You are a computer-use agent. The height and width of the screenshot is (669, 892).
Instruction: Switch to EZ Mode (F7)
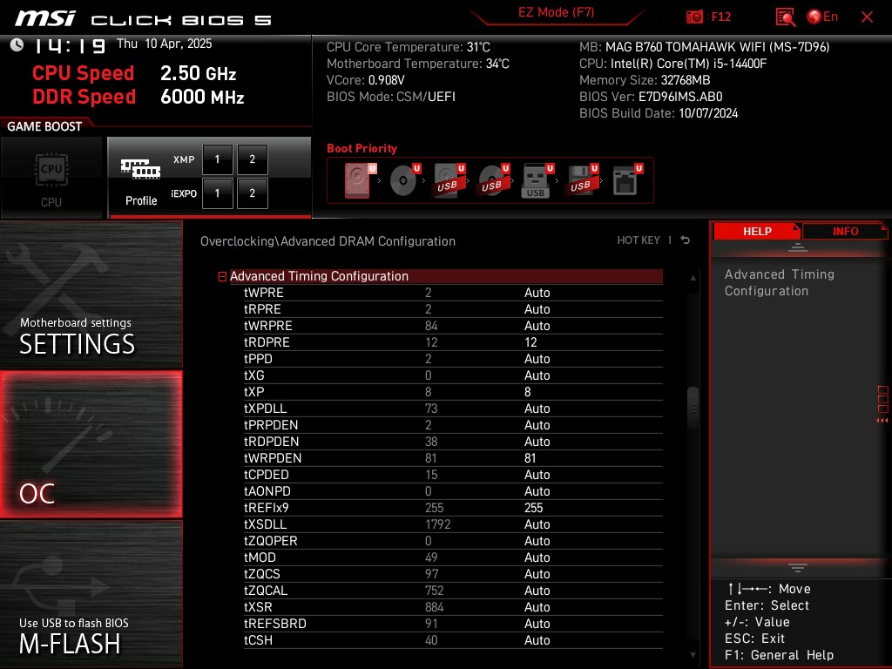tap(556, 12)
